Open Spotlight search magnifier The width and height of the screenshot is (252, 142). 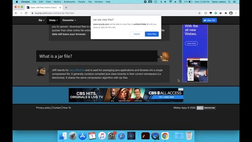coord(229,2)
